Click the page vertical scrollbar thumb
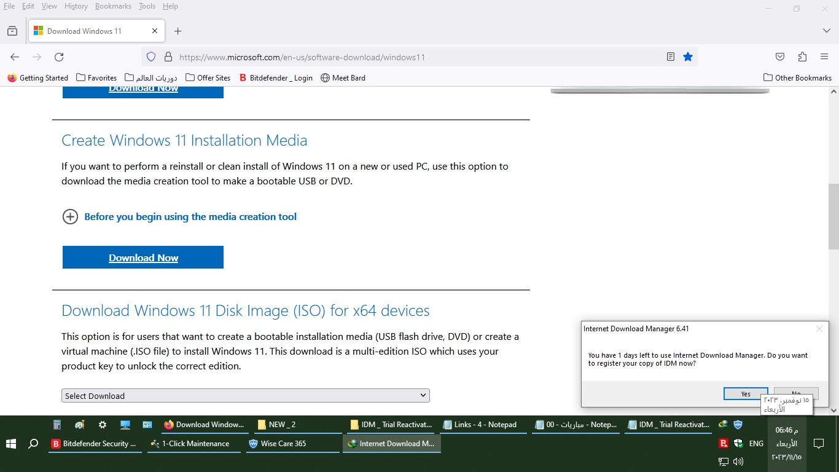 (833, 215)
